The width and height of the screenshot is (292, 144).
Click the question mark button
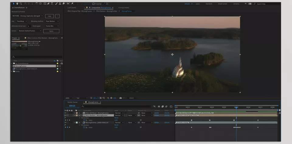point(57,16)
